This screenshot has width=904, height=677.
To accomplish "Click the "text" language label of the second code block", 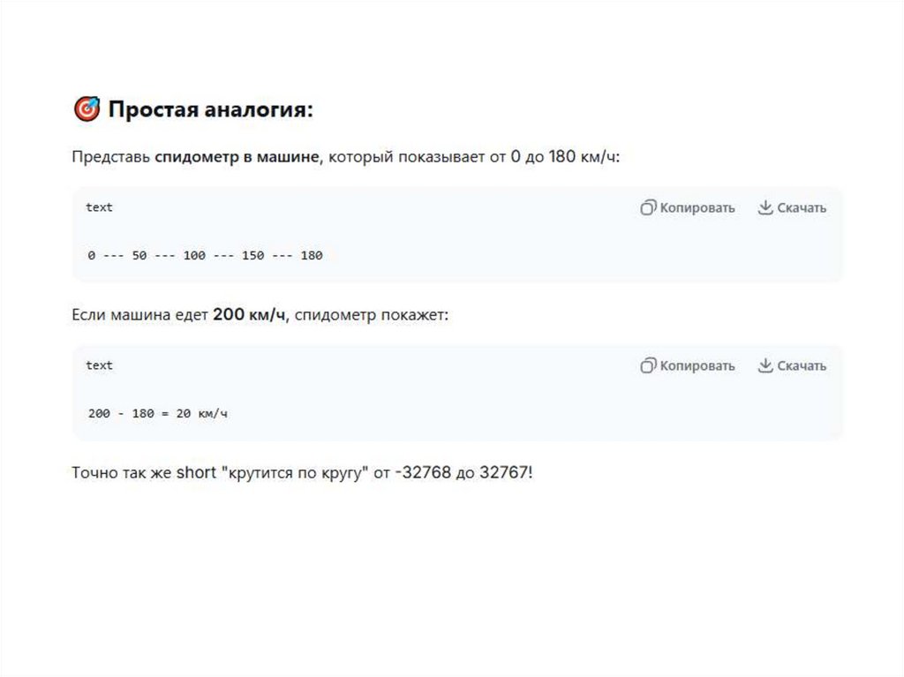I will pos(99,365).
